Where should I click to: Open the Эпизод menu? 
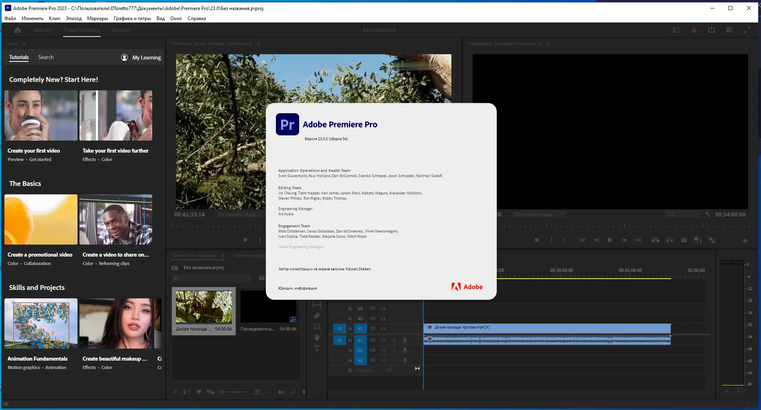tap(73, 18)
